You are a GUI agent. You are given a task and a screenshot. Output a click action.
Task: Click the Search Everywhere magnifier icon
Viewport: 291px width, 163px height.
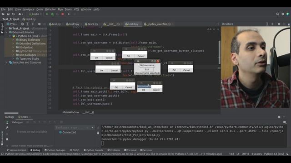[x=278, y=14]
